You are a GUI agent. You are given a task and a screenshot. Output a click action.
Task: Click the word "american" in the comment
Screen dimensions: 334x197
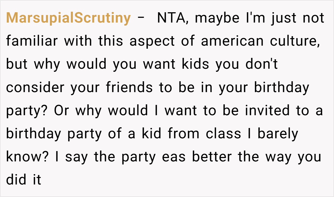point(232,41)
